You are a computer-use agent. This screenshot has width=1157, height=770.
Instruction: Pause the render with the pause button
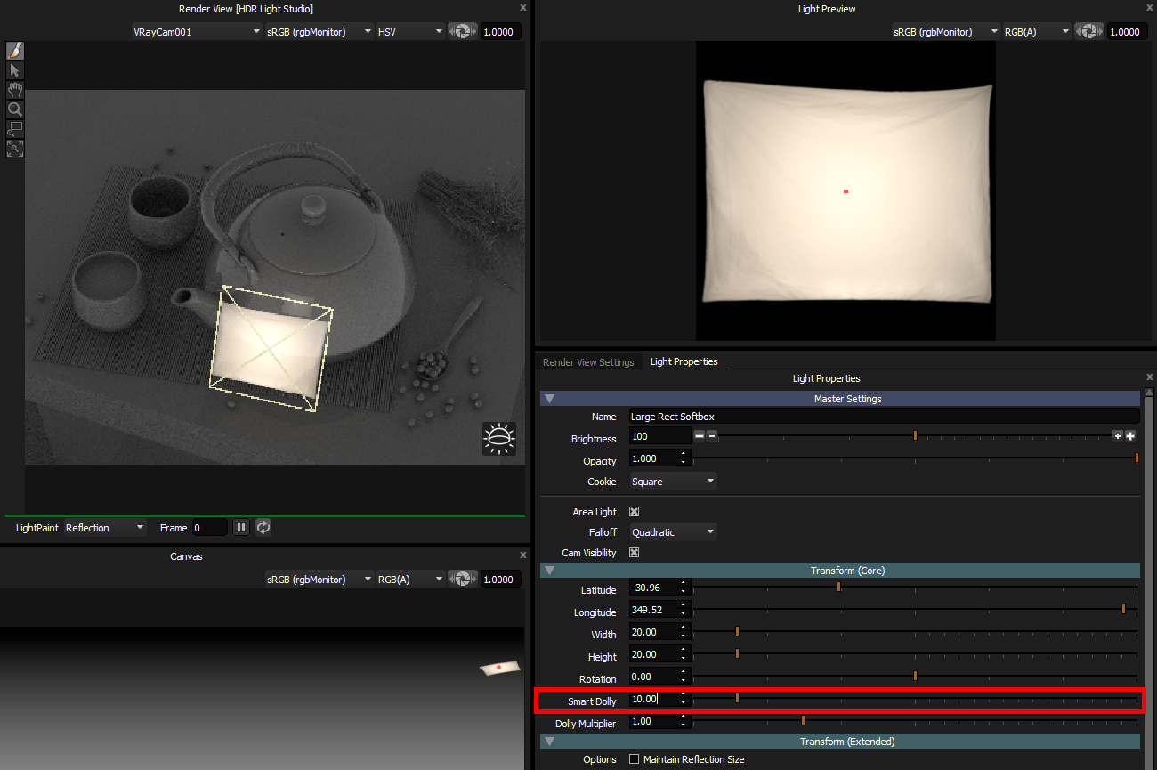[x=241, y=527]
